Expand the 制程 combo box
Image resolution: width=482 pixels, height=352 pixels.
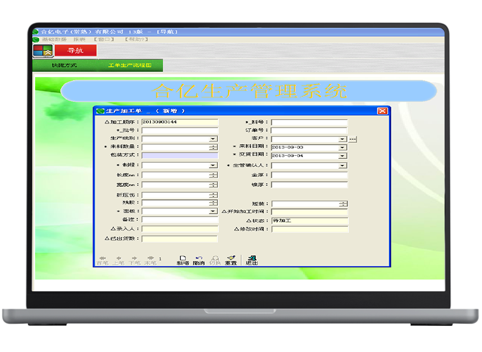click(213, 166)
